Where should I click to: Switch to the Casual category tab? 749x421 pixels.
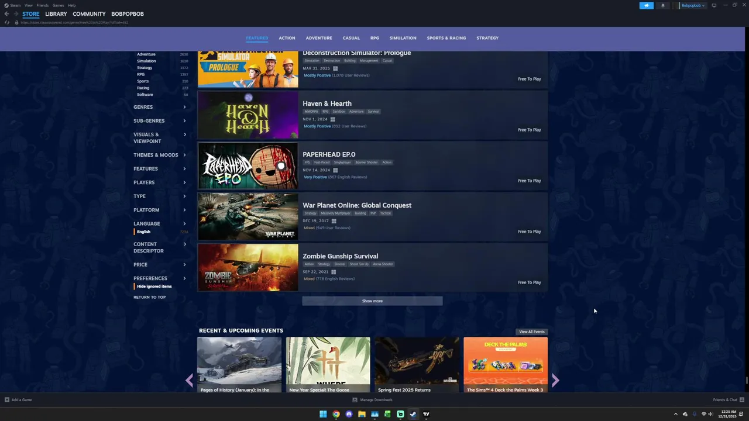point(351,38)
